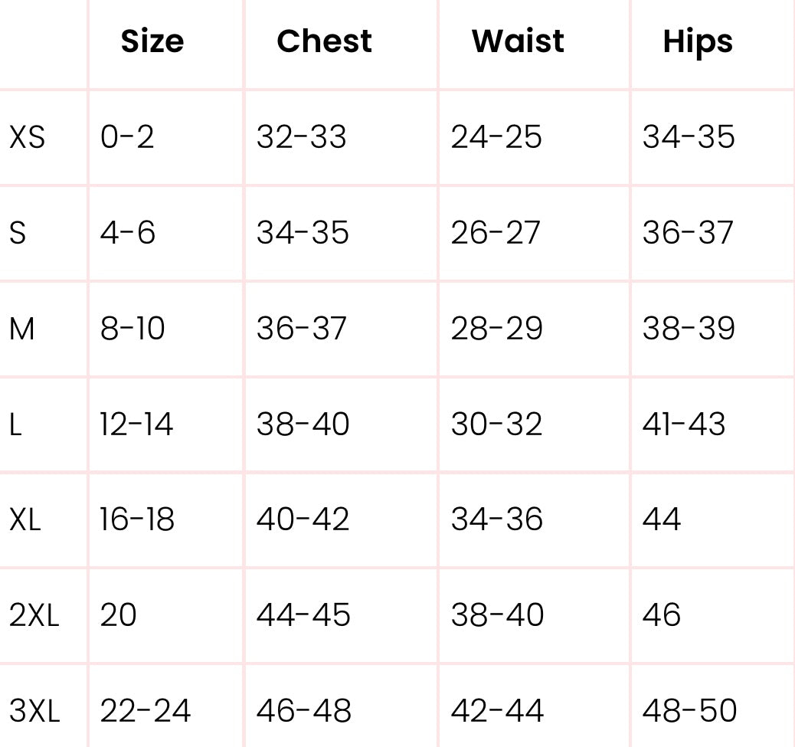Select the L row label
The height and width of the screenshot is (747, 795).
[15, 424]
